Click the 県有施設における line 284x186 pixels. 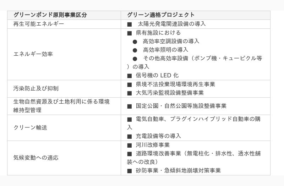158,33
